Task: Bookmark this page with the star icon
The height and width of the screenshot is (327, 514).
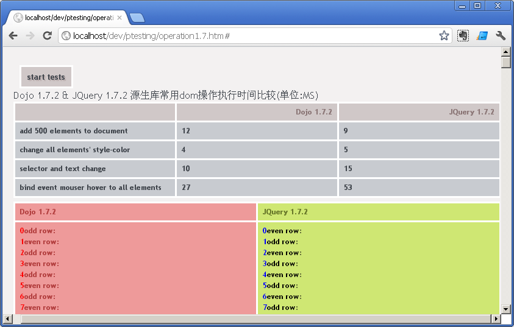Action: pyautogui.click(x=444, y=35)
